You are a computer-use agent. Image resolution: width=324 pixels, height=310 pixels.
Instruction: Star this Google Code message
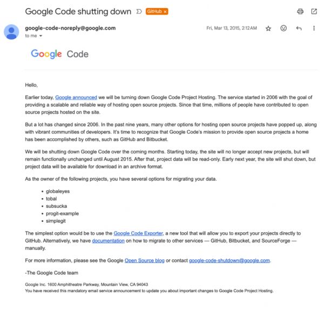tap(268, 28)
